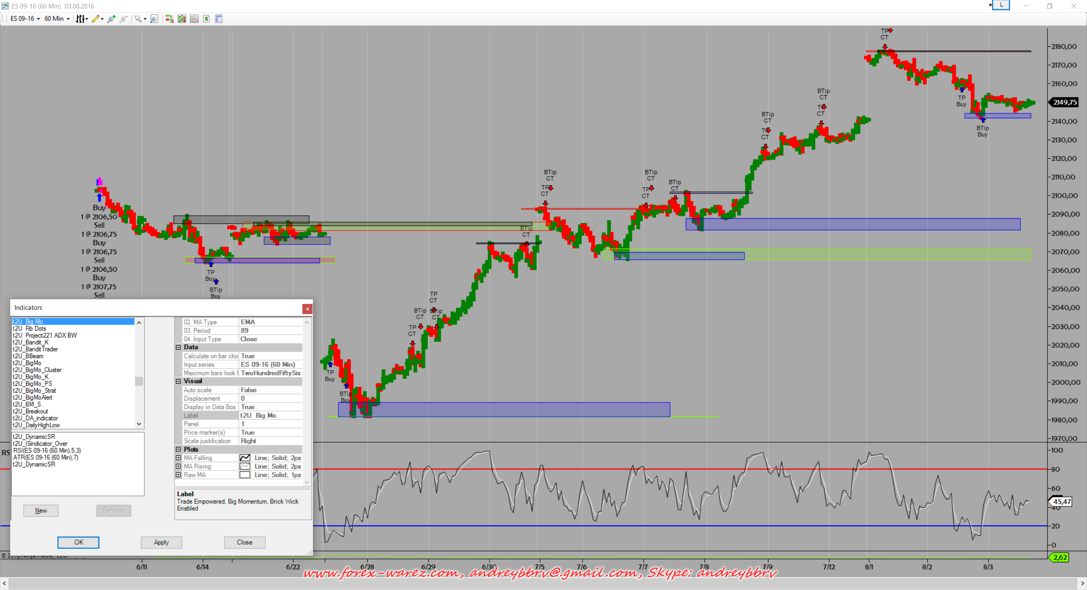Screen dimensions: 1087x590
Task: Open the candlestick data series icon
Action: pyautogui.click(x=182, y=19)
